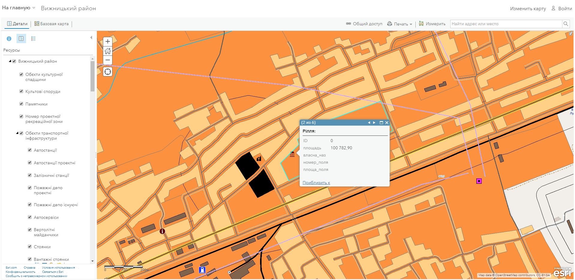Click the search magnifier icon
Screen dimensions: 575x280
pos(566,24)
